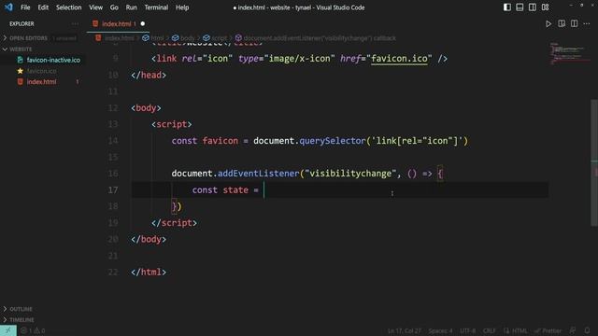The image size is (598, 336).
Task: Click opening <script> tag on line 13
Action: point(172,124)
